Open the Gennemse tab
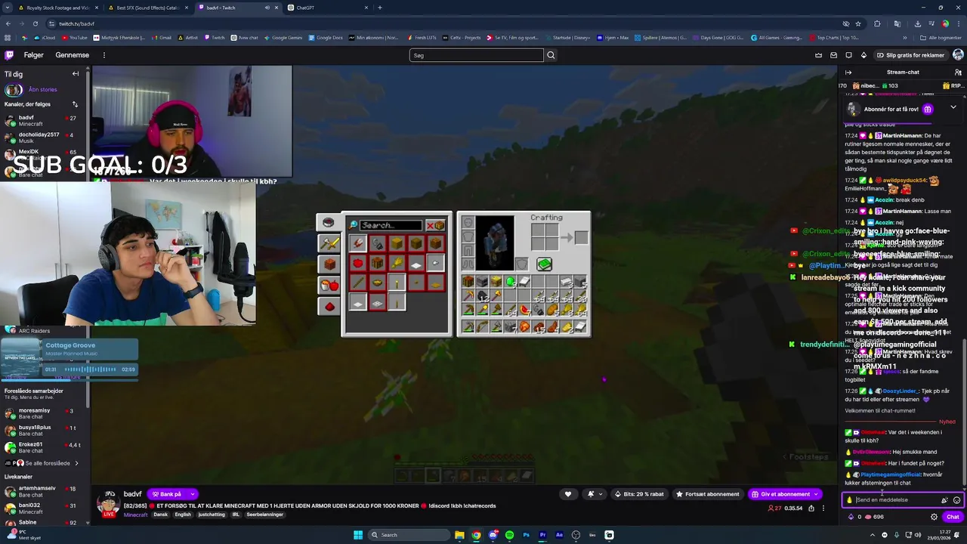 (73, 55)
